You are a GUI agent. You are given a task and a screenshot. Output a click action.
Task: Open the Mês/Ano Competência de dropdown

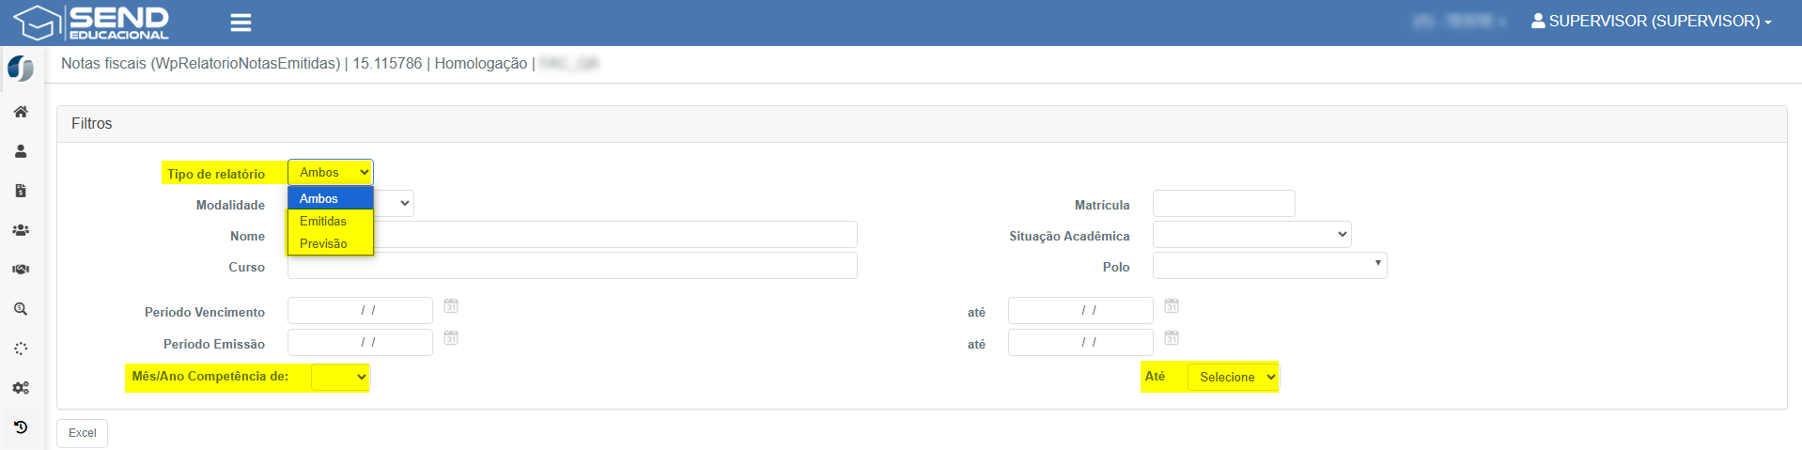pyautogui.click(x=340, y=377)
